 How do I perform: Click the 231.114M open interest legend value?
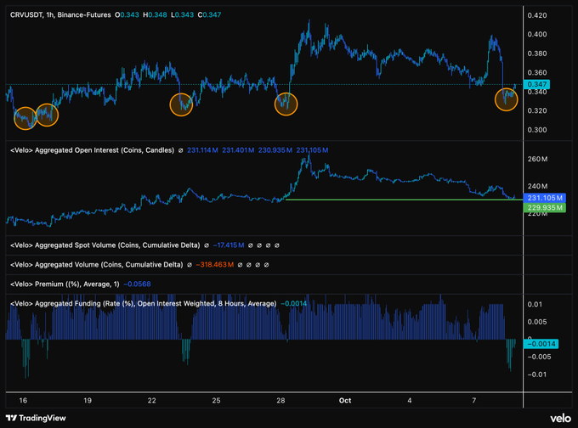point(202,150)
